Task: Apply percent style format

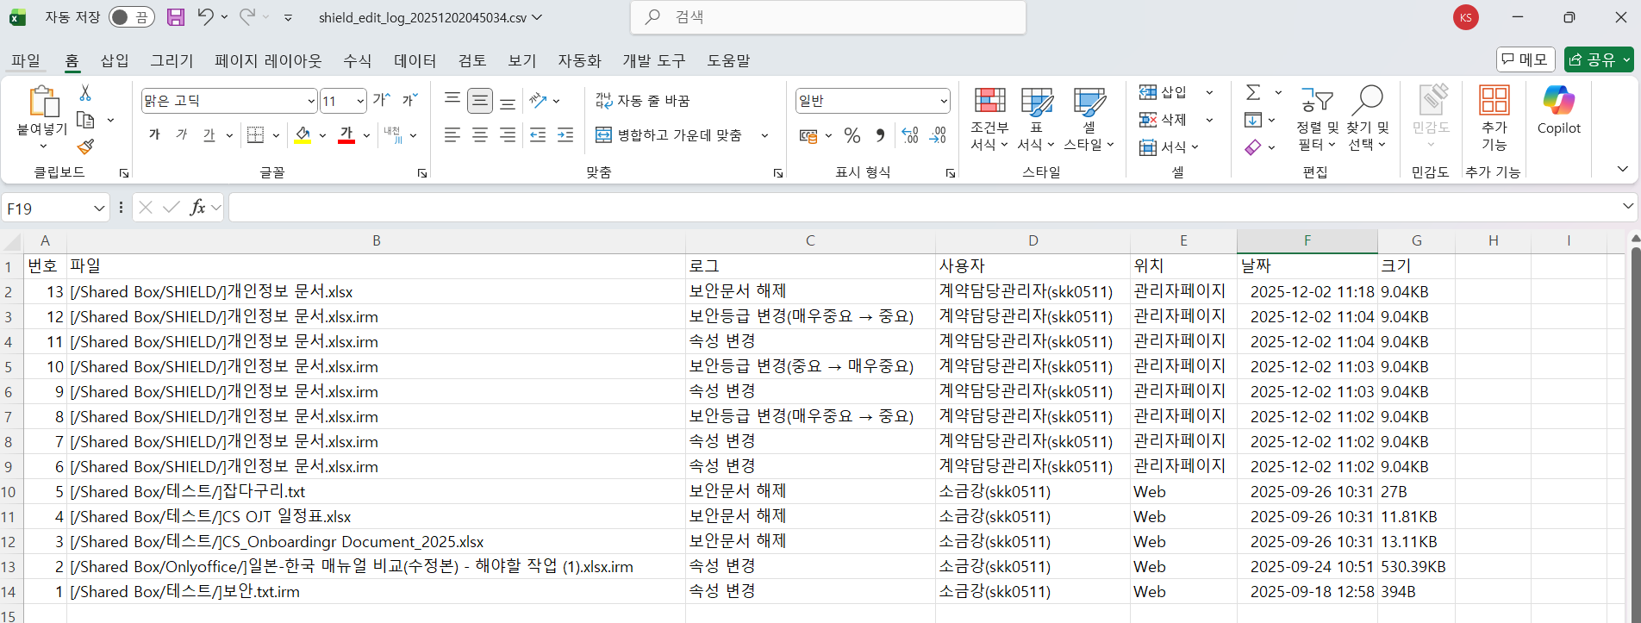Action: (852, 135)
